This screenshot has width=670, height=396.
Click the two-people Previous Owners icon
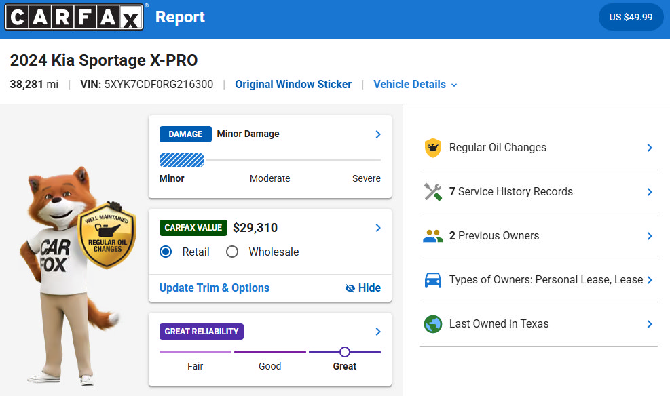(433, 236)
